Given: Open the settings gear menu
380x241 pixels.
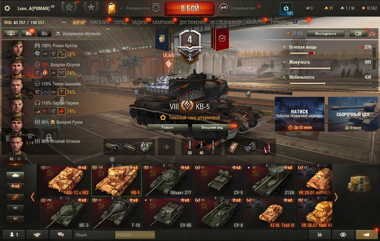Looking at the screenshot, I should 7,8.
